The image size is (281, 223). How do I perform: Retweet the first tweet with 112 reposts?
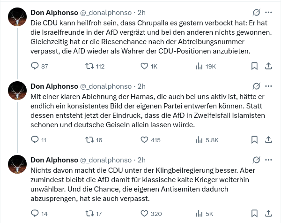[89, 66]
